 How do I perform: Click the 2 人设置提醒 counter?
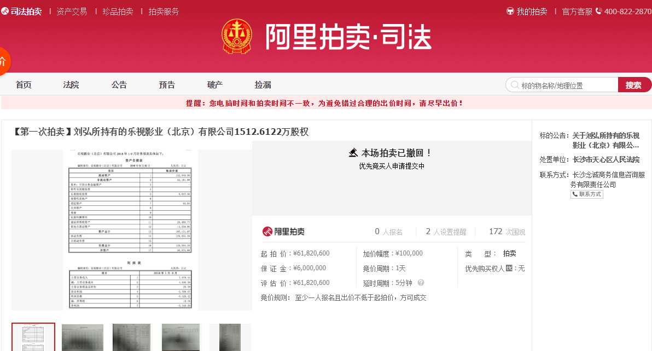pos(446,231)
